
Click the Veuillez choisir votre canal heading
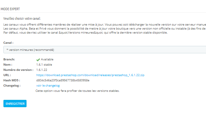click(22, 18)
